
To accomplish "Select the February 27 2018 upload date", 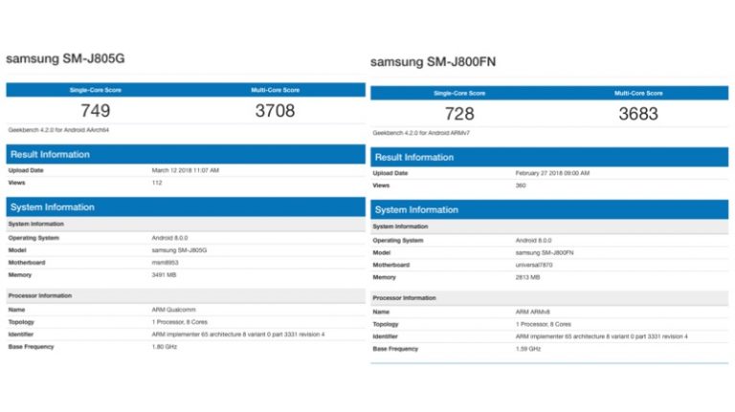I will tap(554, 173).
